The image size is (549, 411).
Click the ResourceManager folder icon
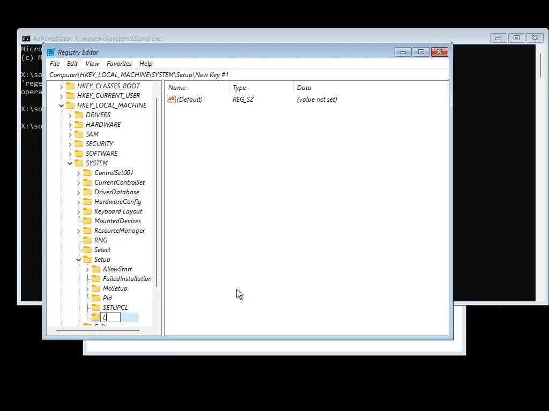coord(87,231)
